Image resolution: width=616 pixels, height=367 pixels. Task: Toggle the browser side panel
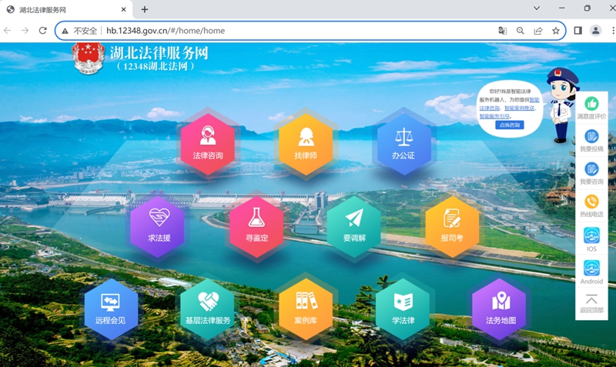tap(577, 31)
